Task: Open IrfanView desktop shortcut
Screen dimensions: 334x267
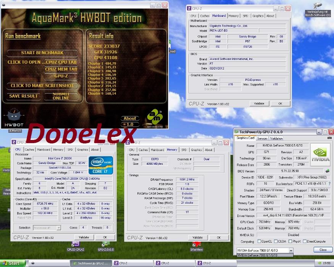Action: (197, 246)
